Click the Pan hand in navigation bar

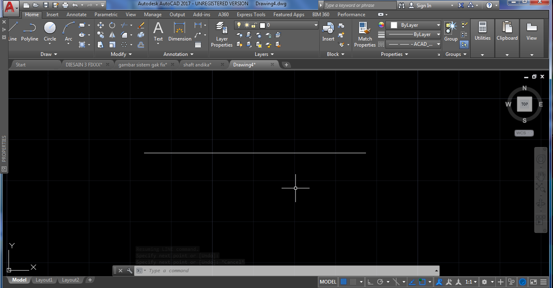click(540, 176)
